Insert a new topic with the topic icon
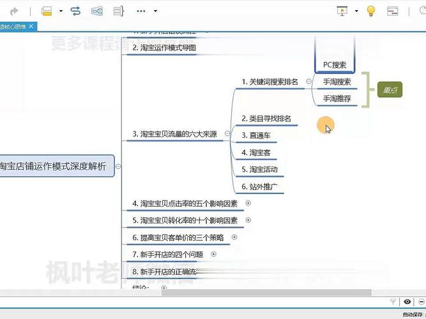The width and height of the screenshot is (426, 319). pyautogui.click(x=47, y=11)
